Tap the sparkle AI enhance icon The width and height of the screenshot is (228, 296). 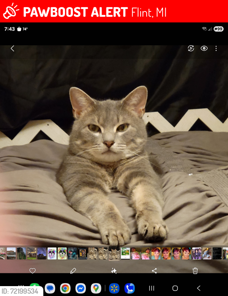point(114,271)
